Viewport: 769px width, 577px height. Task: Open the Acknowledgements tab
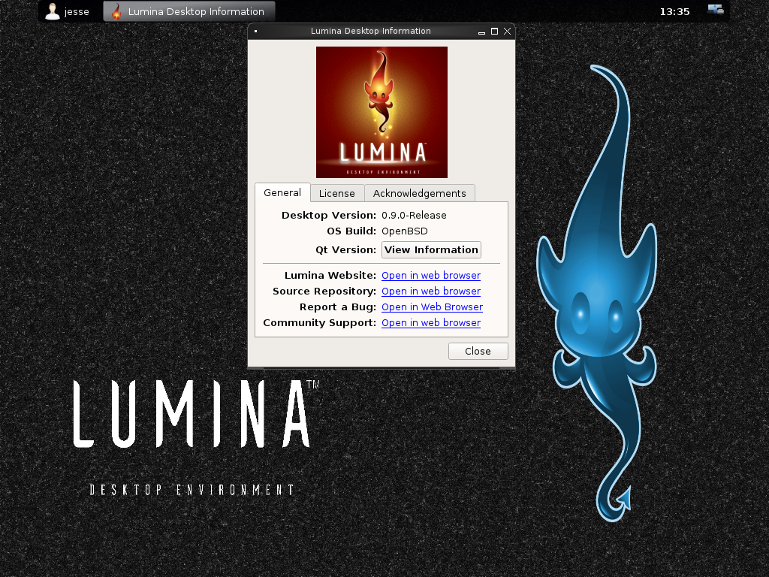point(419,193)
